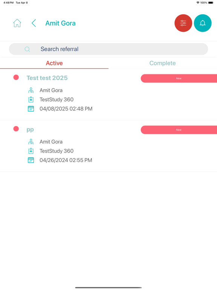Click the battery status icon
This screenshot has height=290, width=217.
(211, 3)
